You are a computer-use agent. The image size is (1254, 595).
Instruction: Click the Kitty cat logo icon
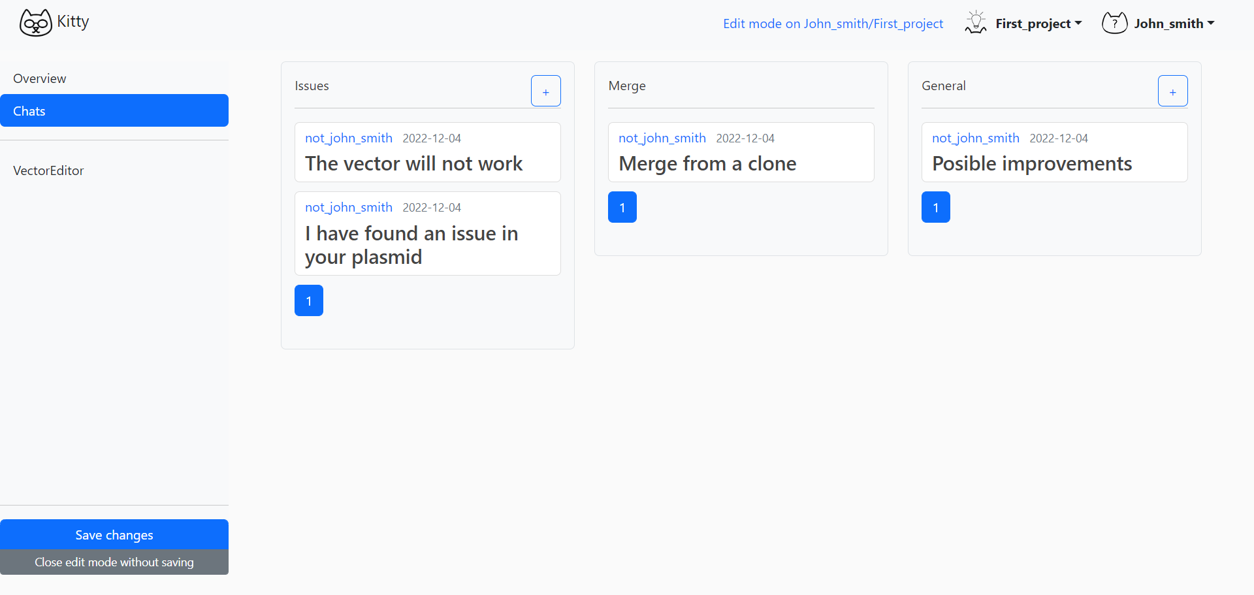(35, 23)
